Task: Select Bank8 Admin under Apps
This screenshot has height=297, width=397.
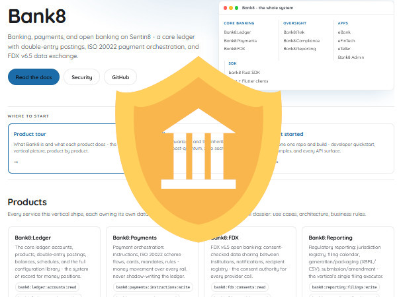Action: [x=351, y=57]
